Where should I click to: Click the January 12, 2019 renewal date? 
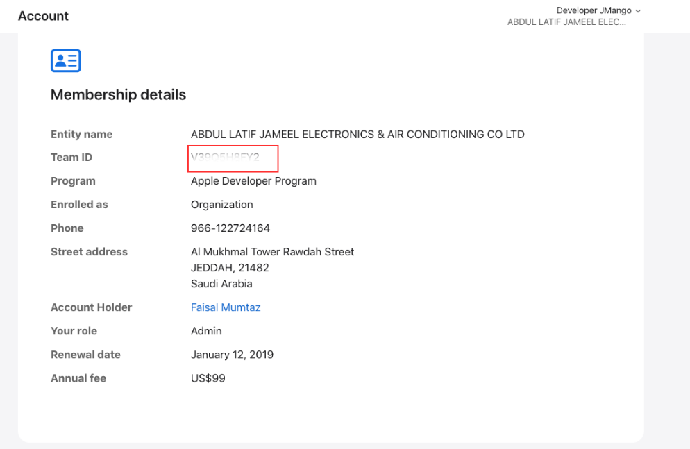[232, 355]
